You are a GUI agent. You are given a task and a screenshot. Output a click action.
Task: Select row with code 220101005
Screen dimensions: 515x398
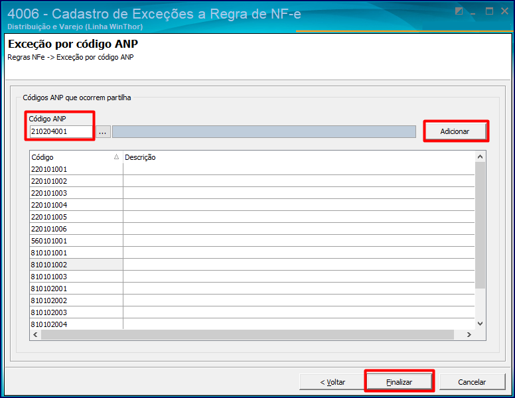(x=252, y=217)
